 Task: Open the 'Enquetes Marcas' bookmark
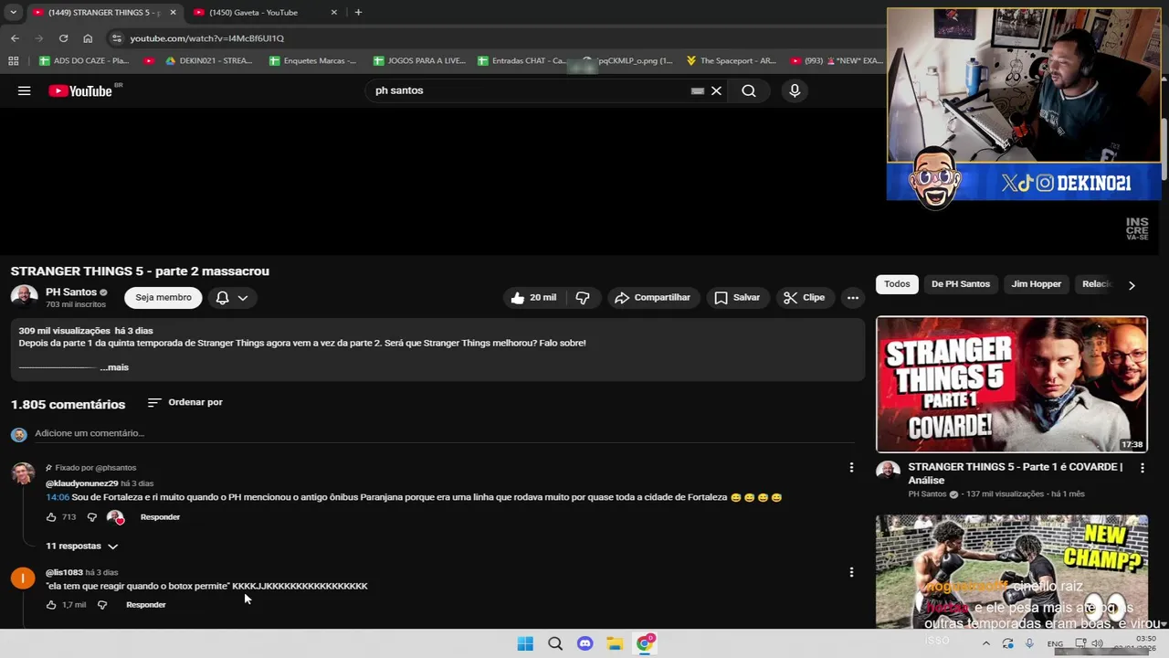point(312,61)
